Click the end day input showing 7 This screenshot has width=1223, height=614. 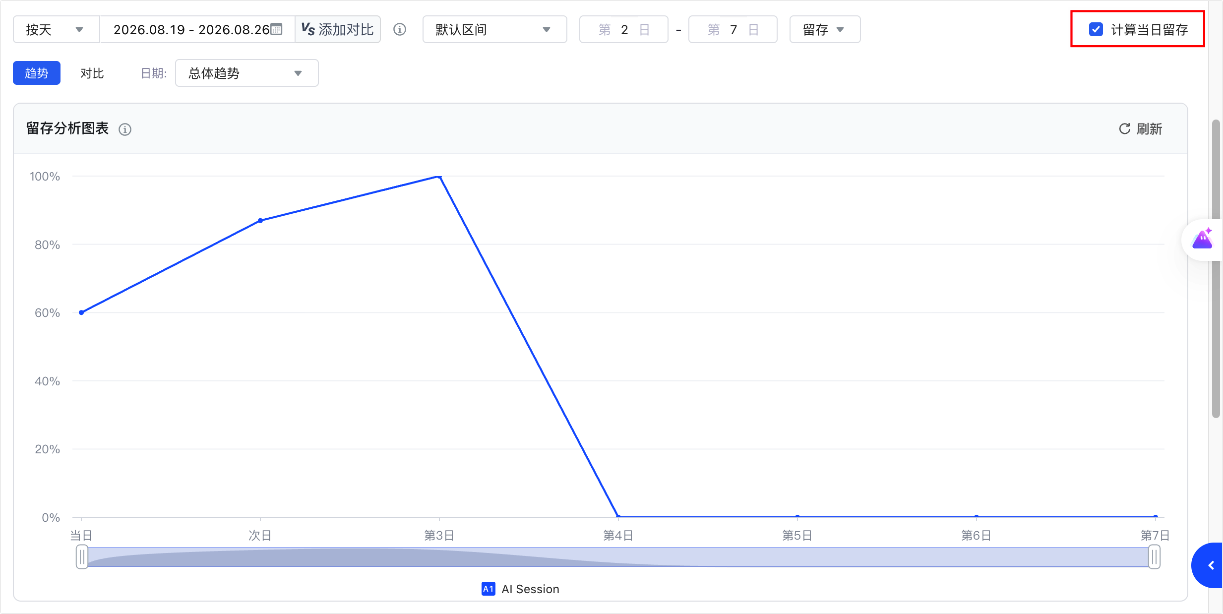[x=733, y=30]
